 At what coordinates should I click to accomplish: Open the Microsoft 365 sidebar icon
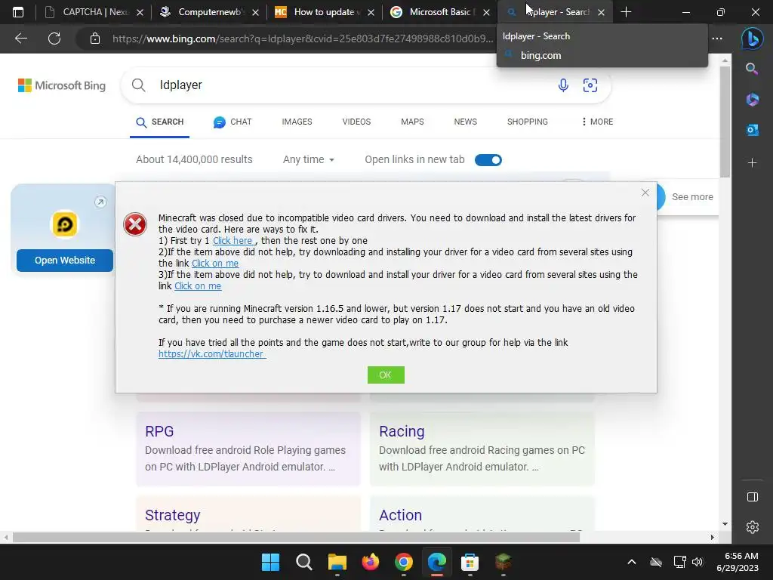[753, 100]
